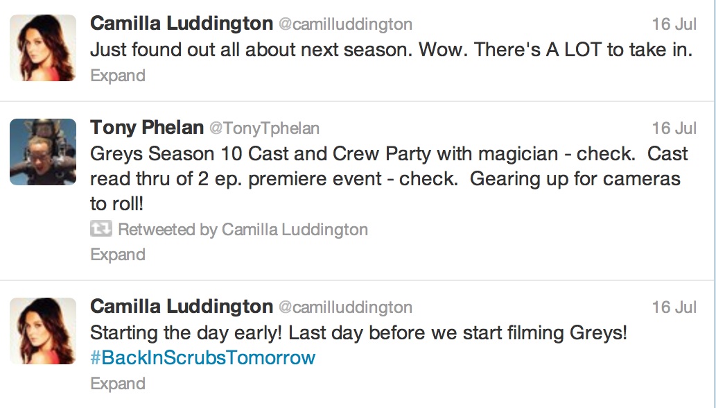Open the 16 Jul timestamp on the next season tweet

674,24
